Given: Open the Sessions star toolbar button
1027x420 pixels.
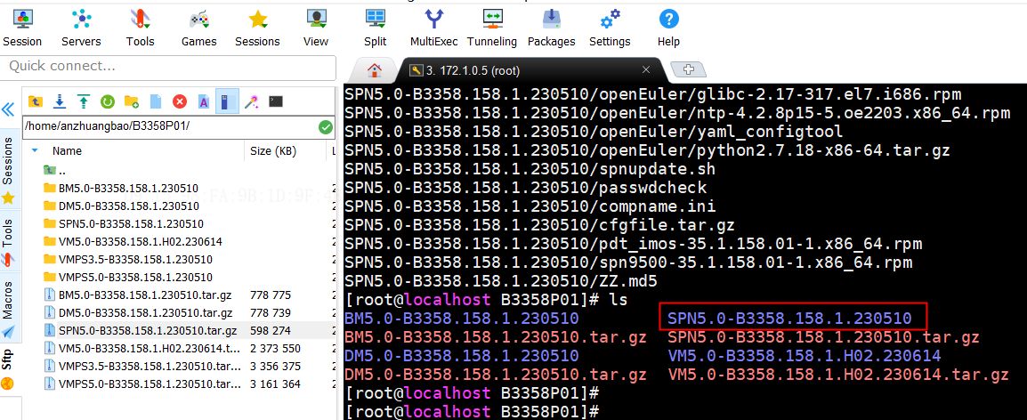Looking at the screenshot, I should pos(257,28).
